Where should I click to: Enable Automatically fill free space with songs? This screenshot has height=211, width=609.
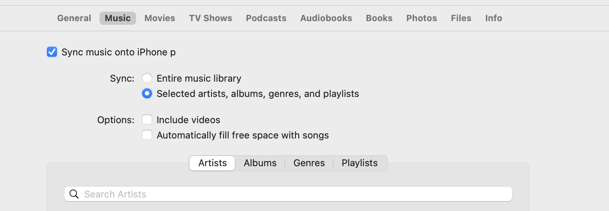point(147,135)
